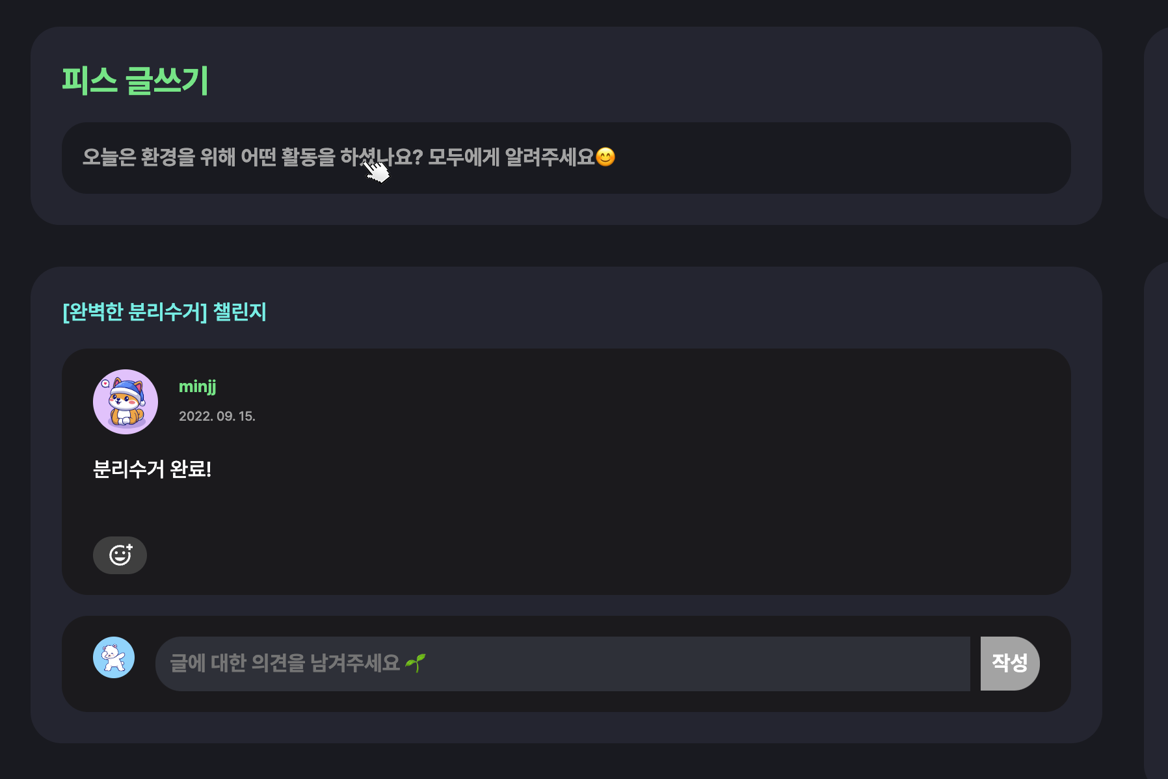The width and height of the screenshot is (1168, 779).
Task: Submit comment with 작성 button
Action: click(x=1010, y=664)
